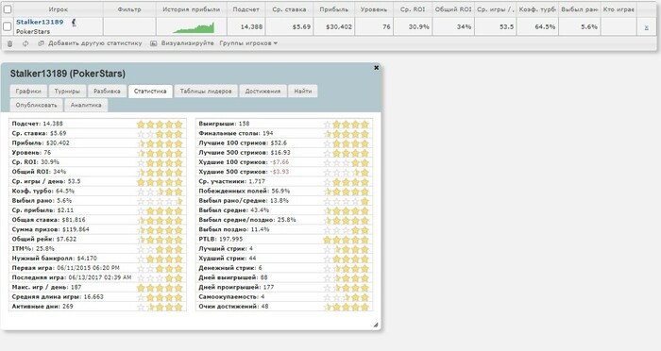
Task: Click the Выбыл рано: 5.6% star rating
Action: point(160,201)
